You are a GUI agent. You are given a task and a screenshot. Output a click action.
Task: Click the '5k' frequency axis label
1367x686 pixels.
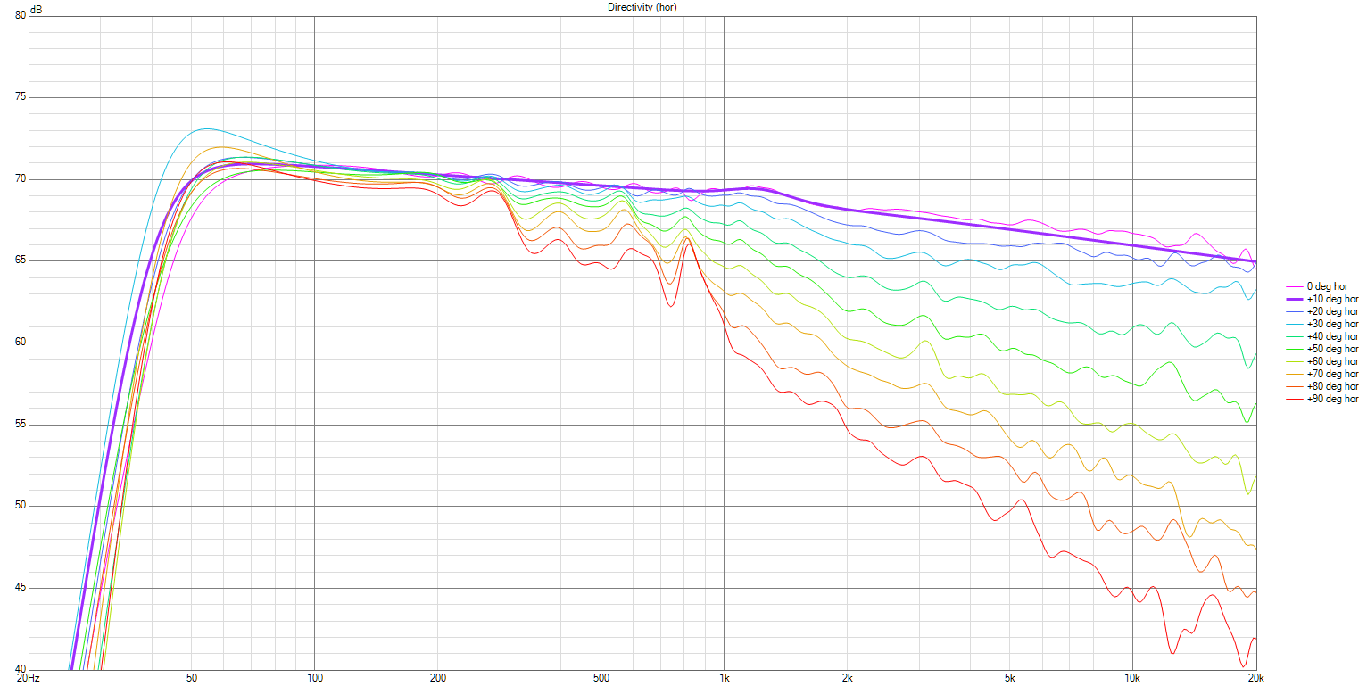[x=1009, y=679]
